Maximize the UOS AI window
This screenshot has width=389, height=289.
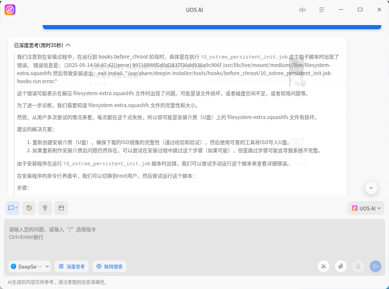[x=360, y=10]
